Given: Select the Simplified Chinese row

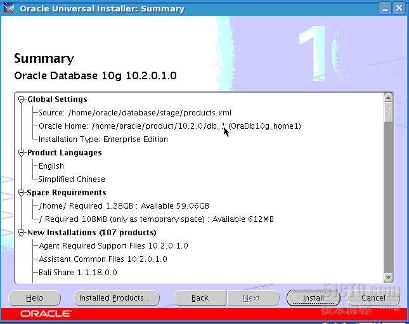Looking at the screenshot, I should [72, 179].
